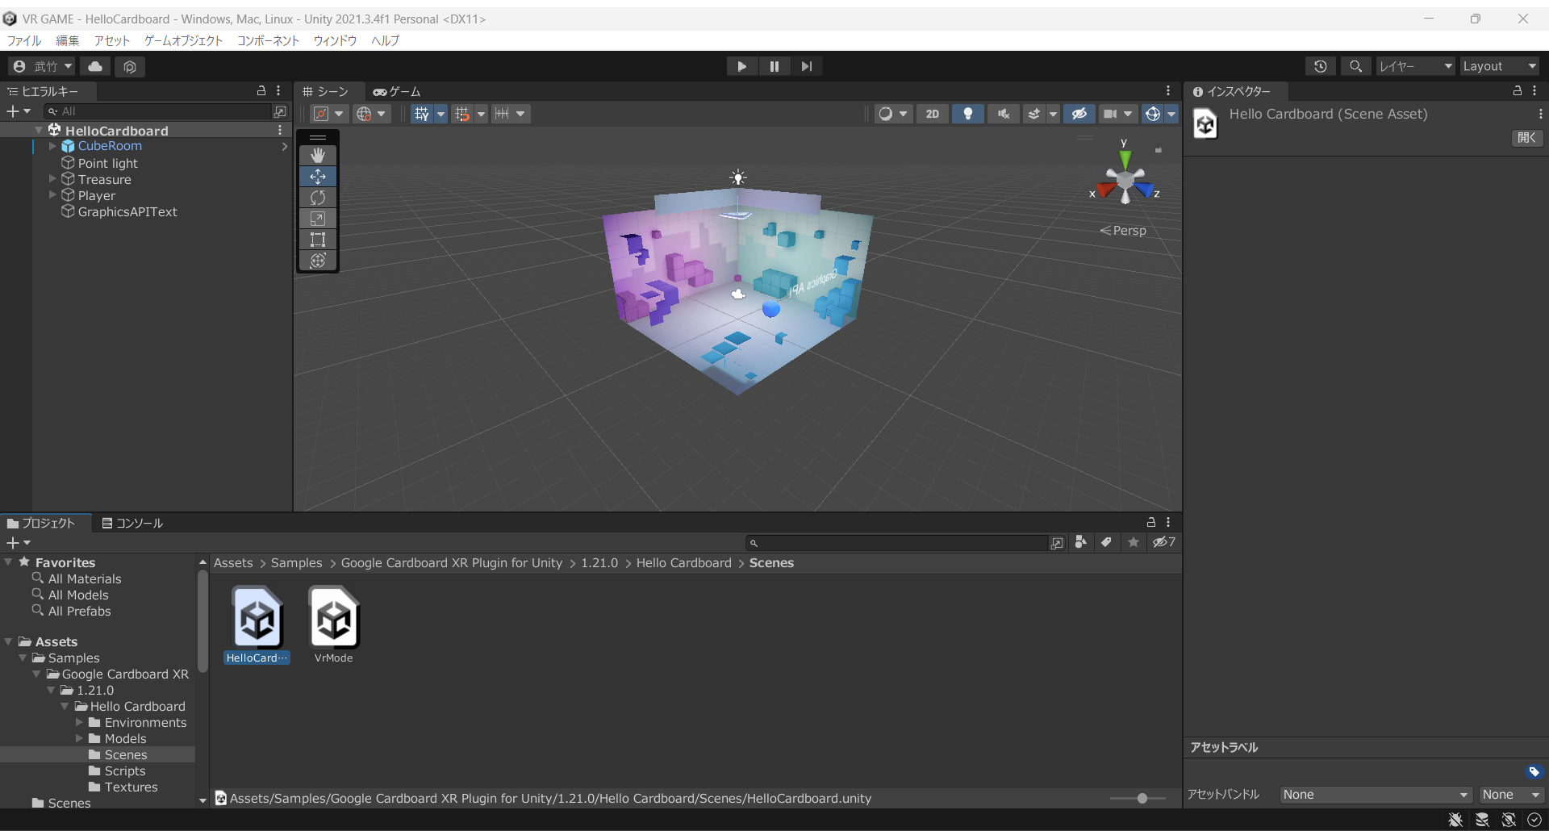Toggle 2D view mode

click(933, 114)
